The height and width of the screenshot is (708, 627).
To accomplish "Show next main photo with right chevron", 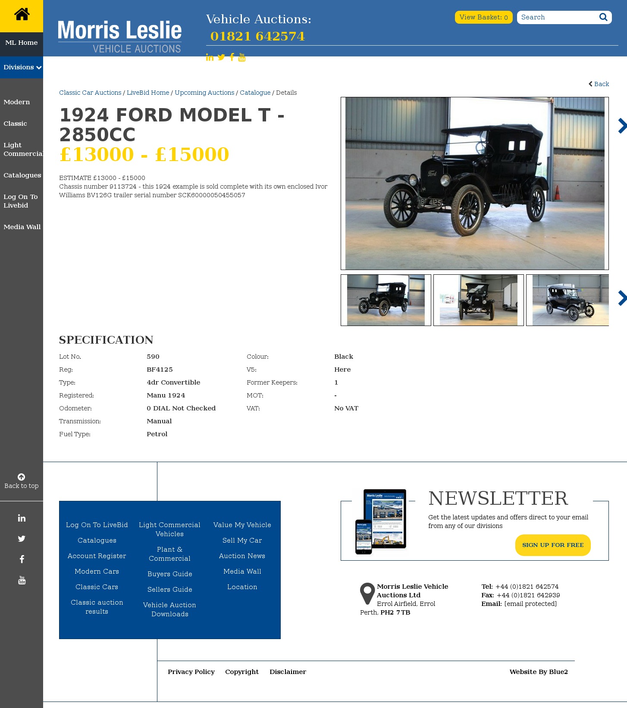I will coord(622,126).
